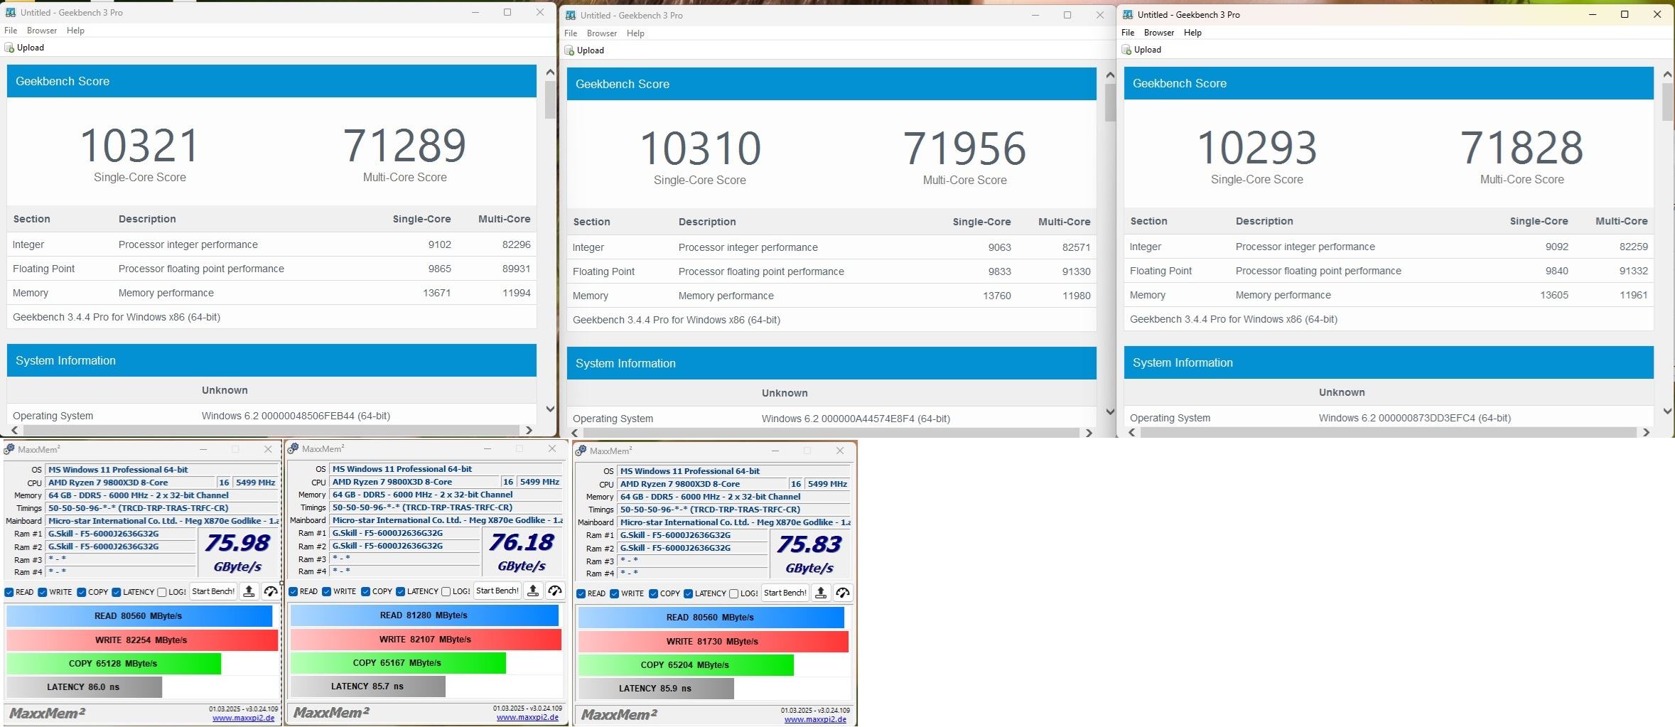Click the vertical scrollbar thumb in the 10321 Geekbench window
Screen dimensions: 1675x727
tap(550, 99)
